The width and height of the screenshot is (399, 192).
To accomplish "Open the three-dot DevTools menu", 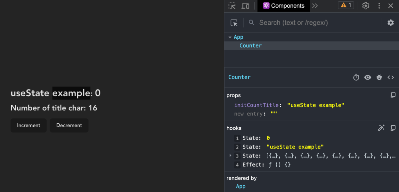I will tap(379, 6).
